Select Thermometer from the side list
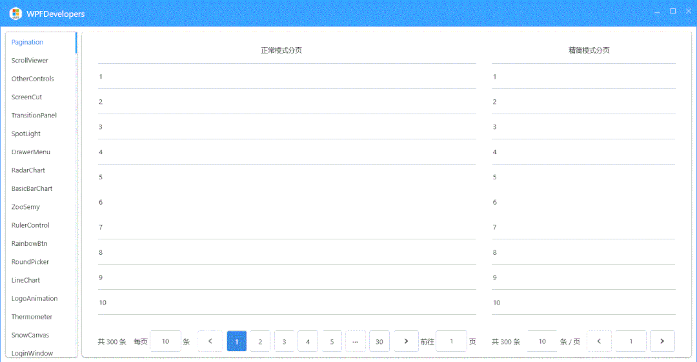Viewport: 697px width, 362px height. (x=32, y=317)
